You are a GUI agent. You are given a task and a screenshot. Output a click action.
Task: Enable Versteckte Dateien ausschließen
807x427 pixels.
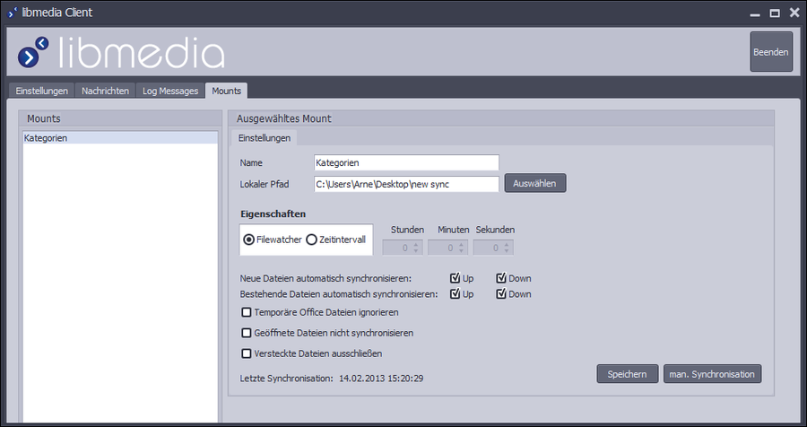point(247,353)
